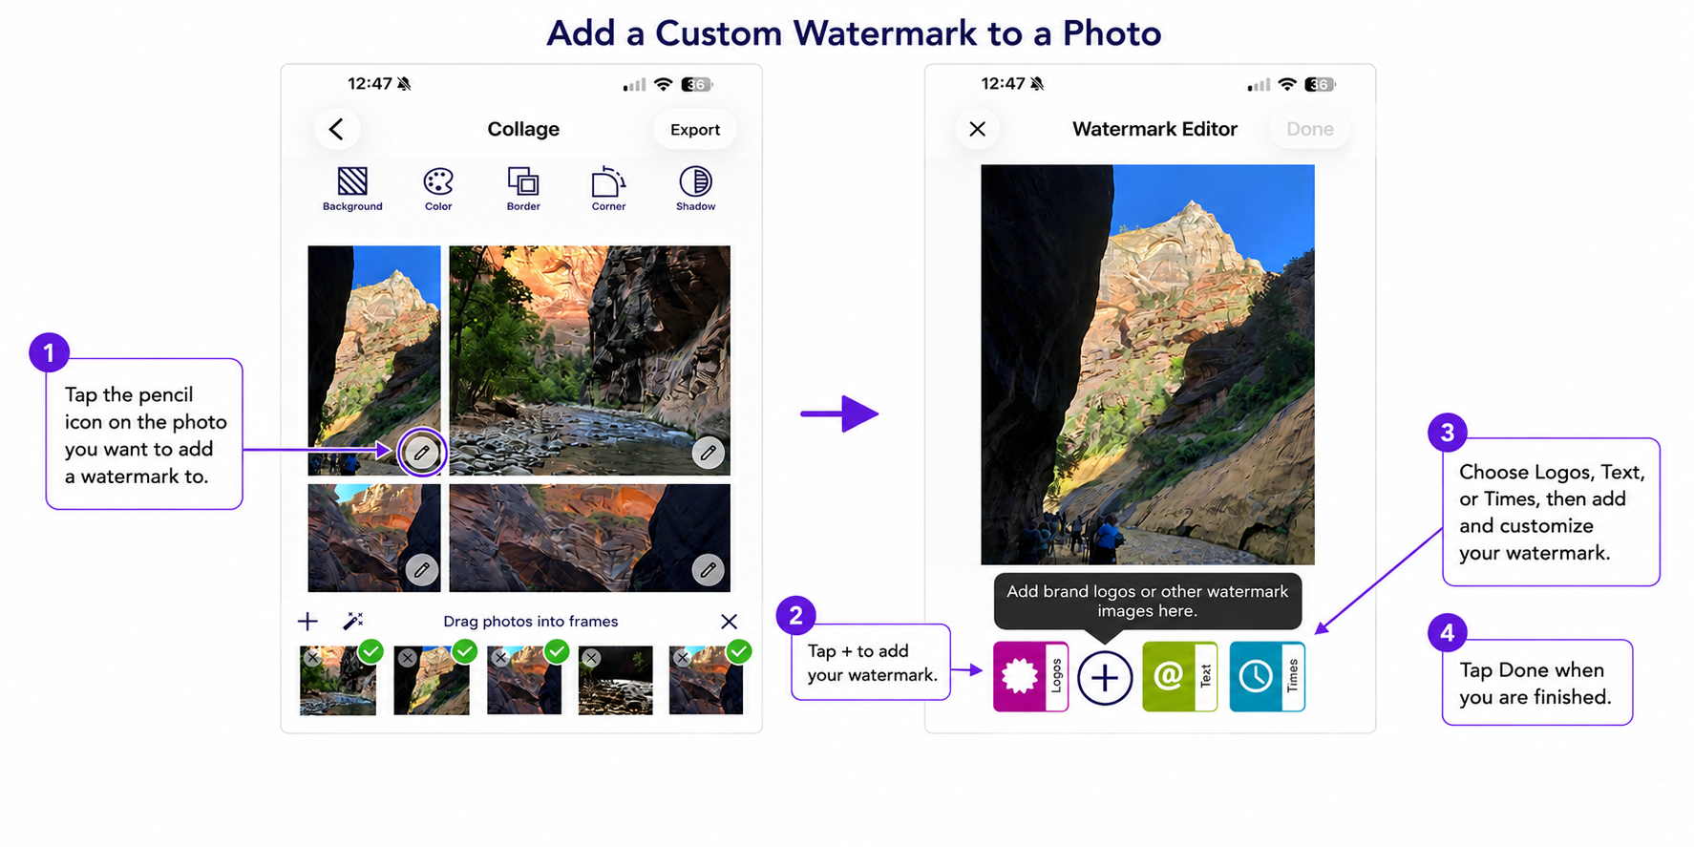Toggle green checkmark on first tray thumbnail

pos(371,651)
